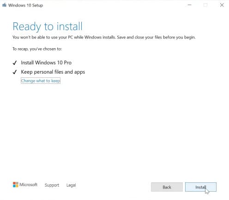Click the Windows 10 Setup title bar icon
The height and width of the screenshot is (200, 229).
click(4, 5)
